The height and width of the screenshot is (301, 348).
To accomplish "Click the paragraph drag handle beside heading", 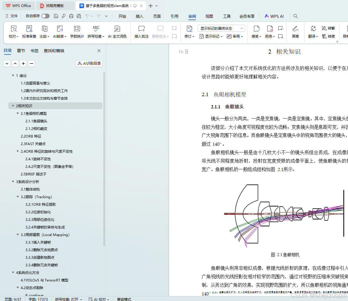I will pos(187,52).
